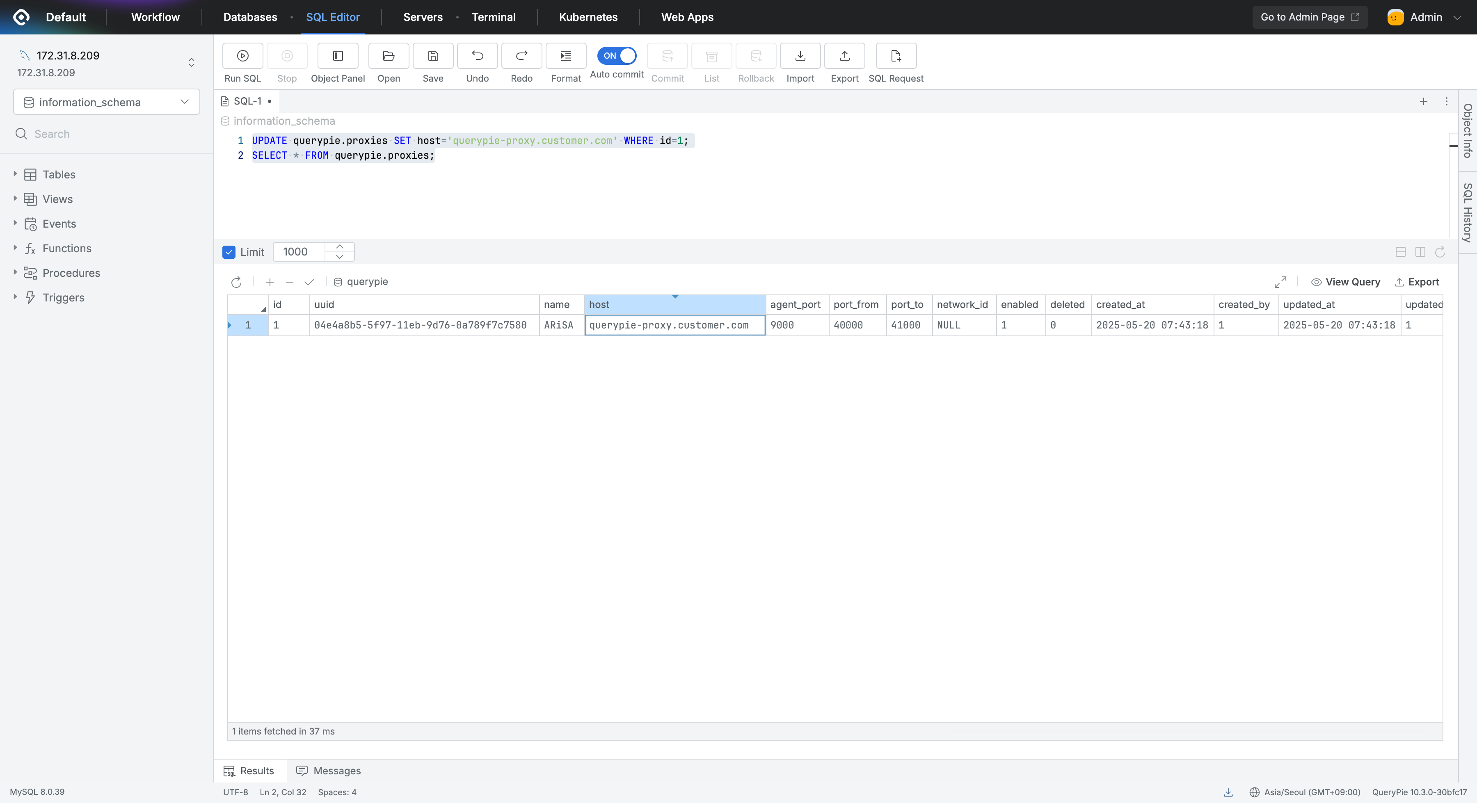Open the SQL Request icon
The height and width of the screenshot is (803, 1477).
point(896,56)
